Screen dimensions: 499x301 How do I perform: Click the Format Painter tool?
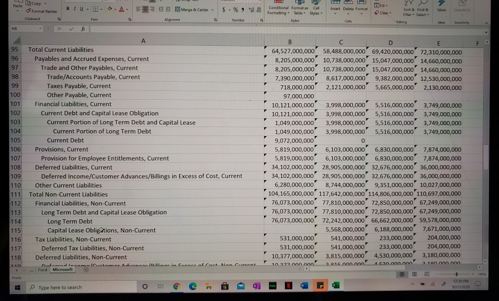[x=42, y=11]
